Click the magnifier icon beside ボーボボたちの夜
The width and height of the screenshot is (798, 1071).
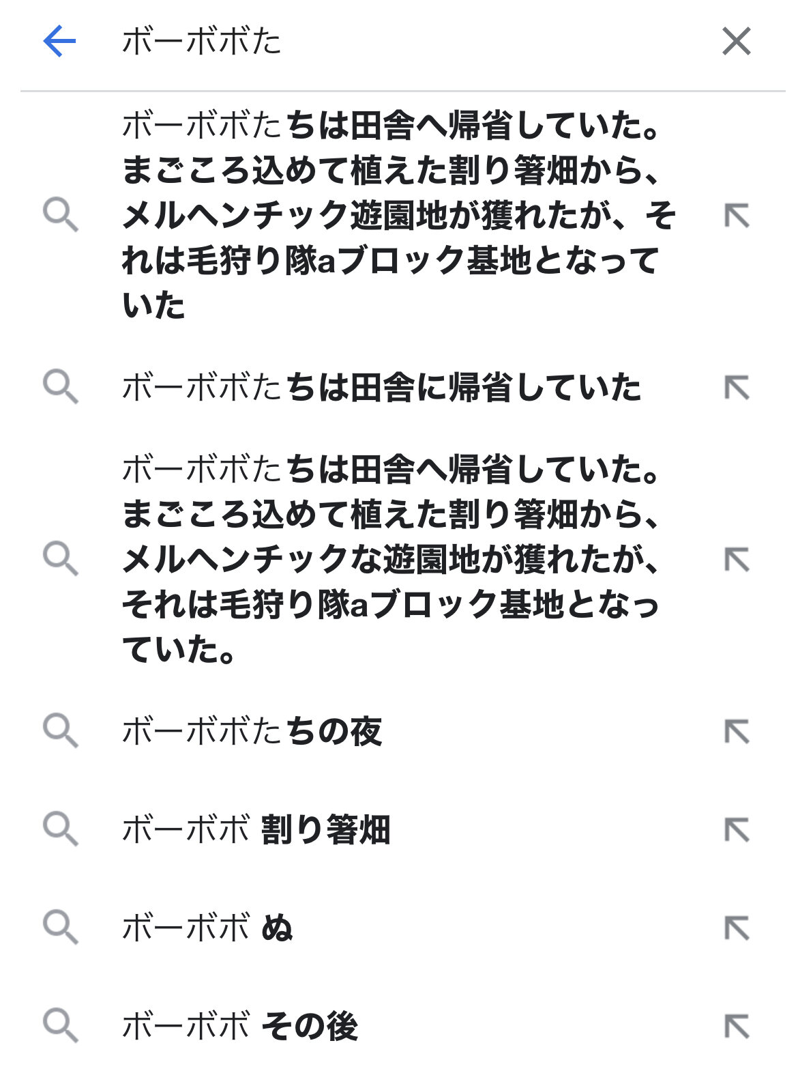[61, 732]
